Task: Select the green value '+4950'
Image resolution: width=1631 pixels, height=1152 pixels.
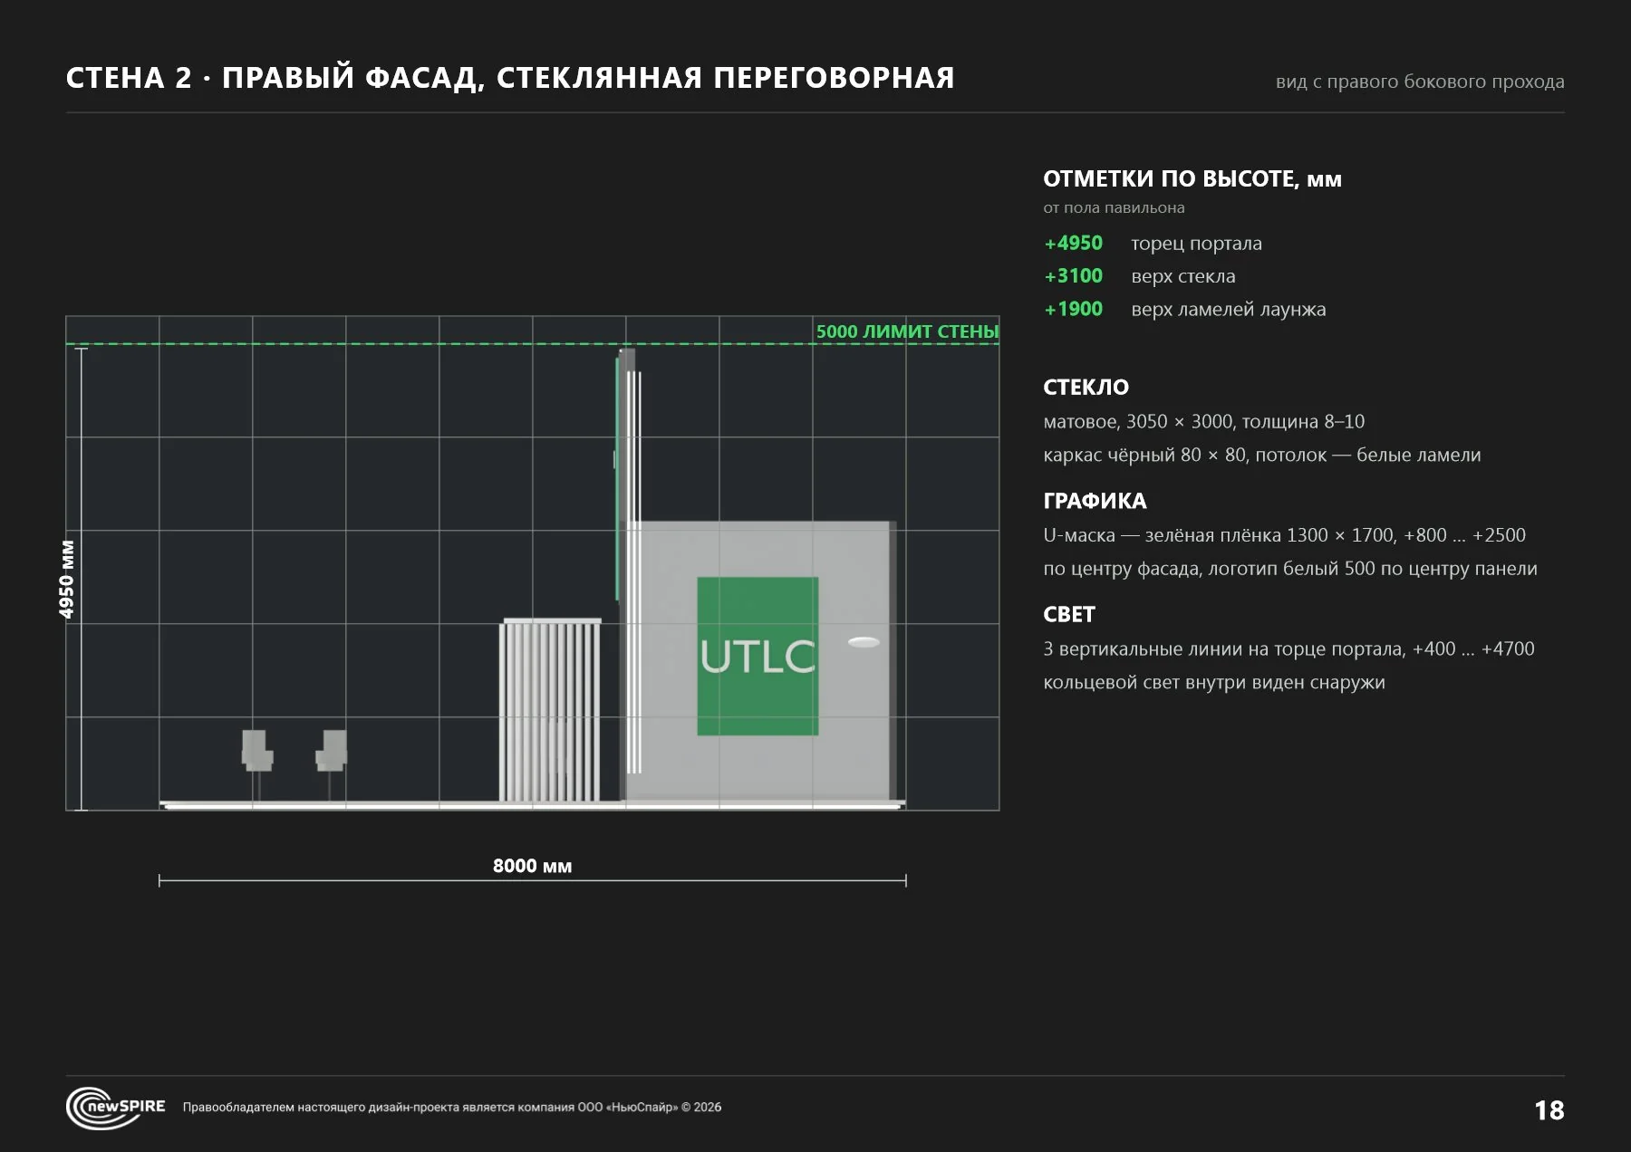Action: pyautogui.click(x=1074, y=243)
